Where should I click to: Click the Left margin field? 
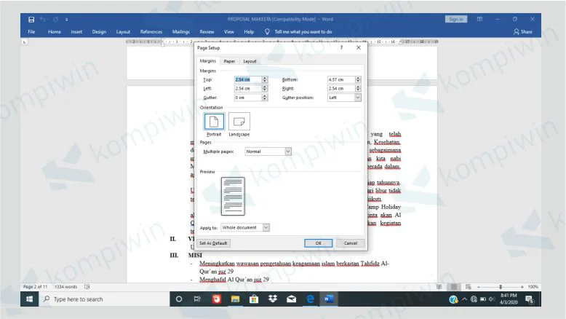(247, 89)
